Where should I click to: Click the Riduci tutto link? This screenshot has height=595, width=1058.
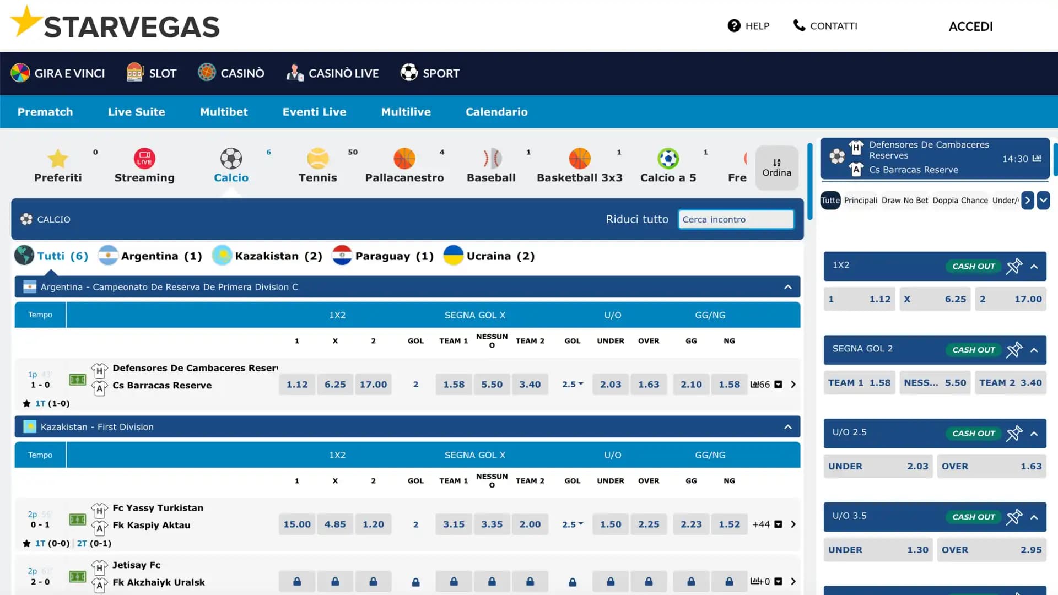(x=636, y=219)
